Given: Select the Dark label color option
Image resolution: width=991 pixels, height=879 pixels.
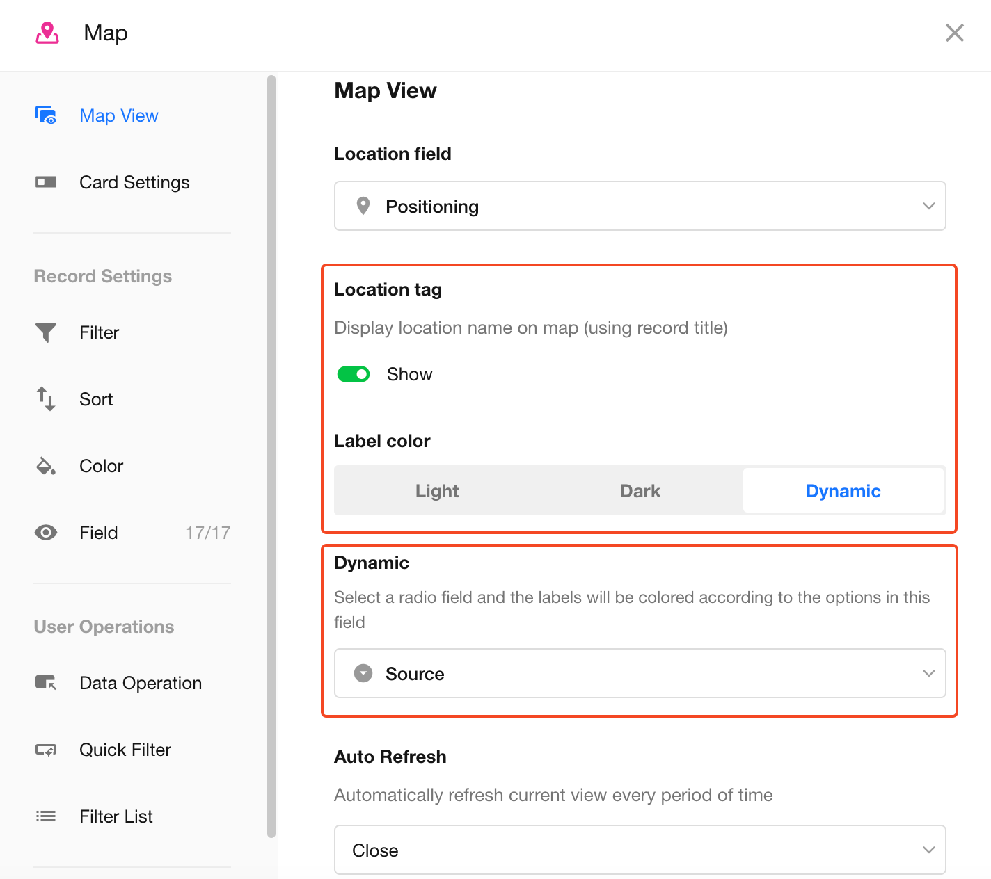Looking at the screenshot, I should (640, 491).
